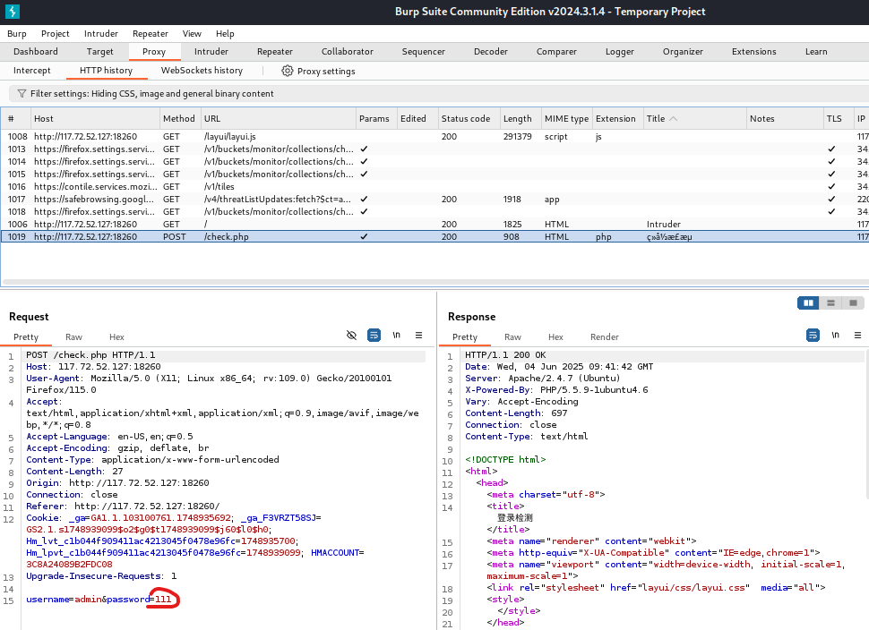Toggle word wrap icon in Request panel
This screenshot has width=869, height=630.
coord(374,335)
